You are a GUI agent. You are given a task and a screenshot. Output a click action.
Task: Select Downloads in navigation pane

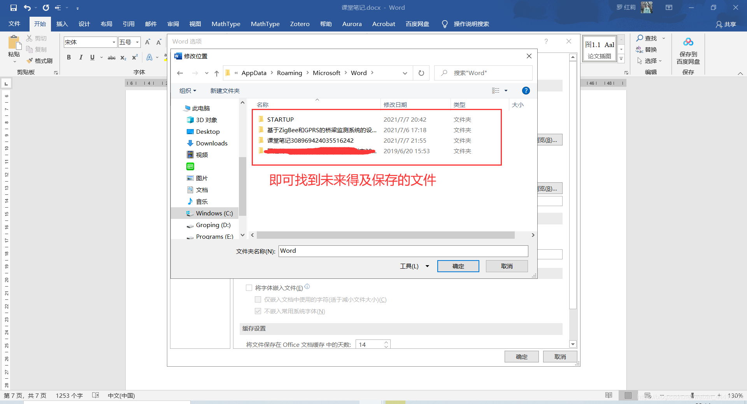coord(212,143)
